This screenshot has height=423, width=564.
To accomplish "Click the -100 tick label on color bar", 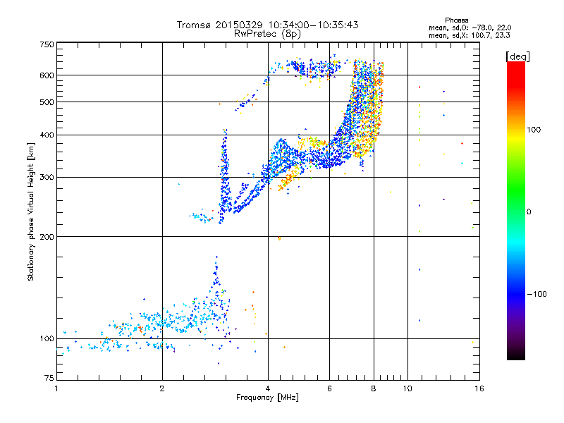I will click(537, 293).
